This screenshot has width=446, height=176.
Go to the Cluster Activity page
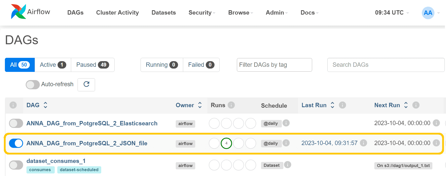[x=117, y=13]
